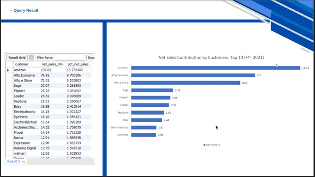Click the 1.532953 percentage cell
The image size is (315, 177).
[x=74, y=154]
